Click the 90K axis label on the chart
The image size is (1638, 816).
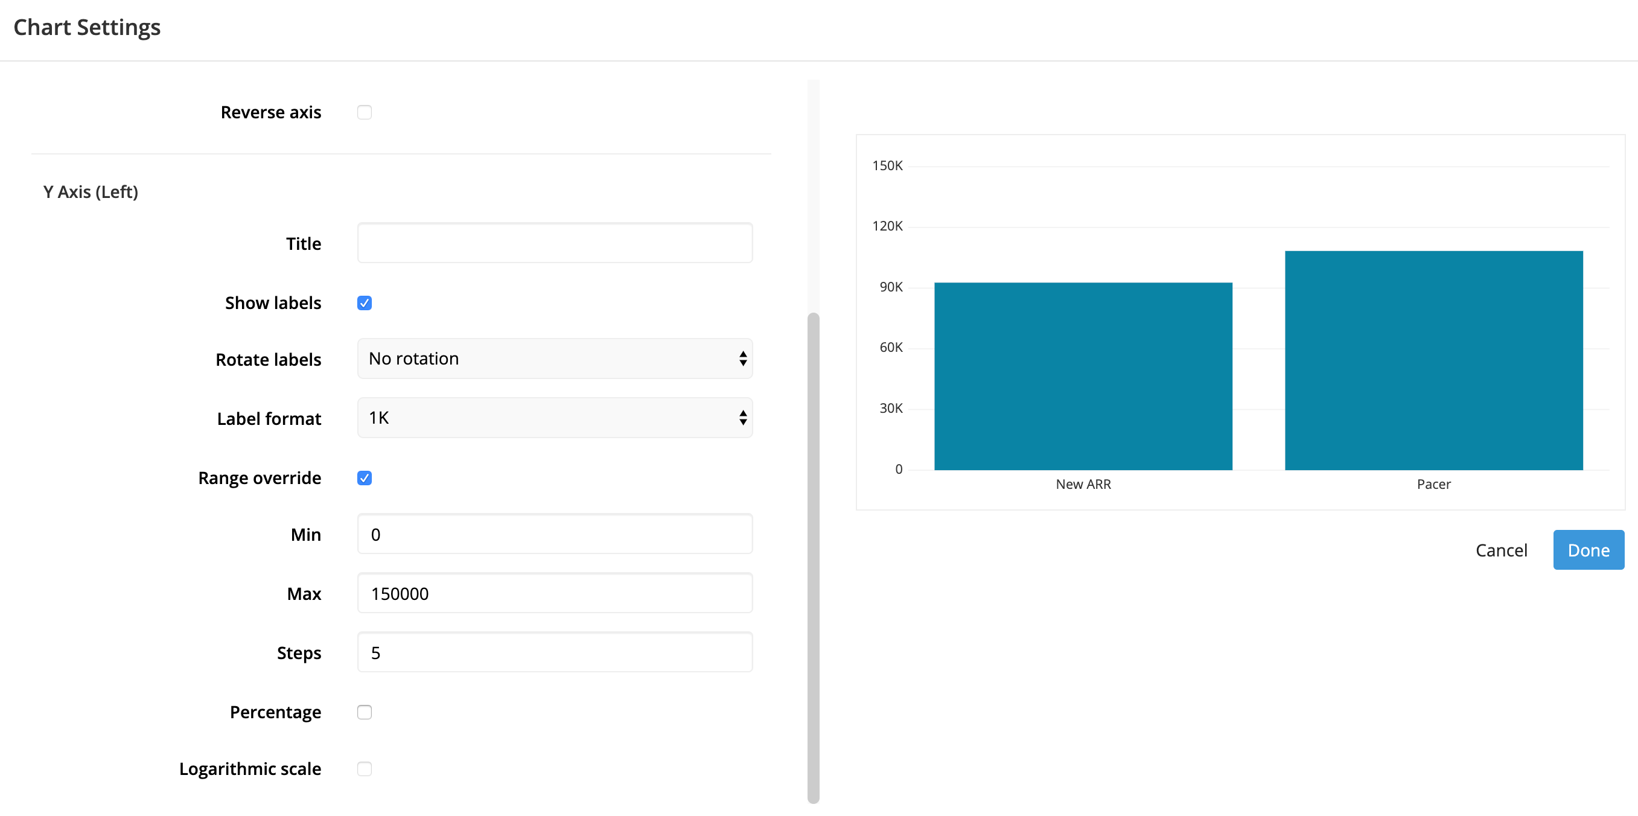[891, 287]
